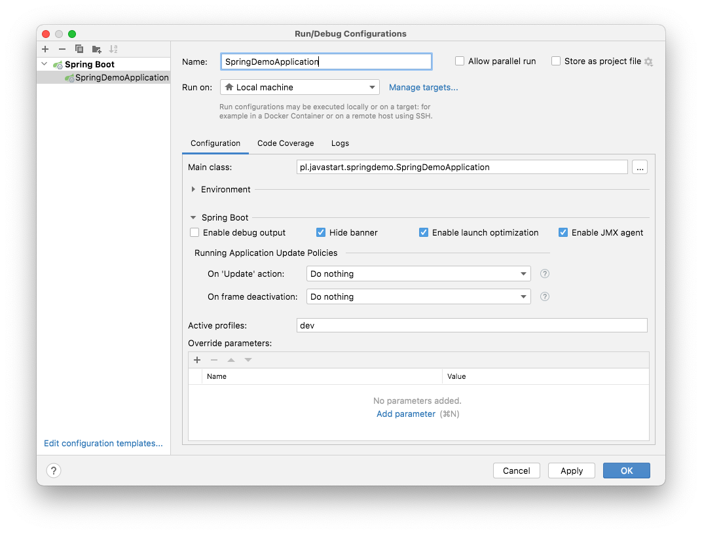Check Store as project file
This screenshot has height=534, width=702.
pos(556,62)
